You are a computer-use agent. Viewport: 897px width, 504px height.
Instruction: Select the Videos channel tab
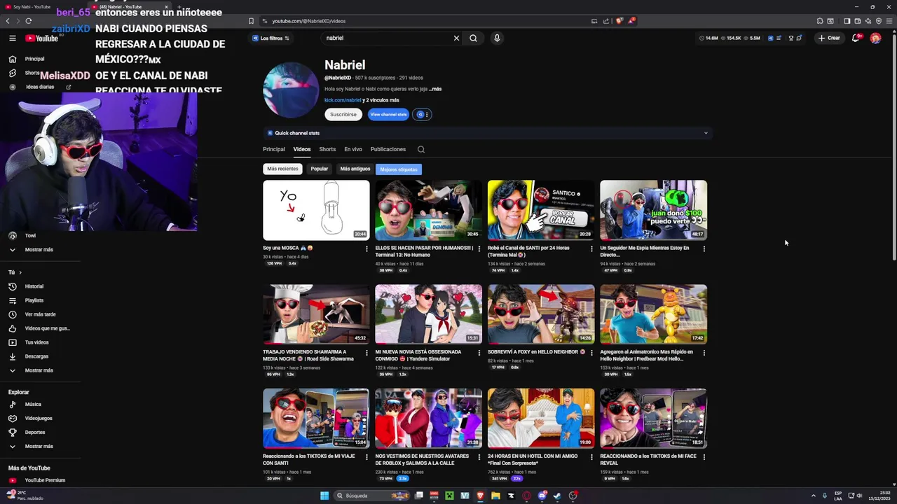pos(302,149)
